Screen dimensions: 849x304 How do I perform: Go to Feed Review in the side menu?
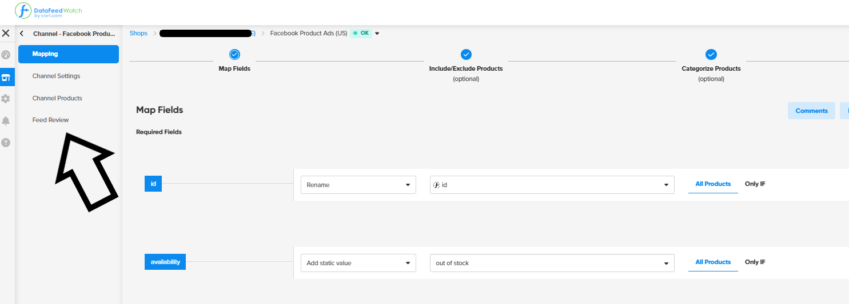click(50, 120)
